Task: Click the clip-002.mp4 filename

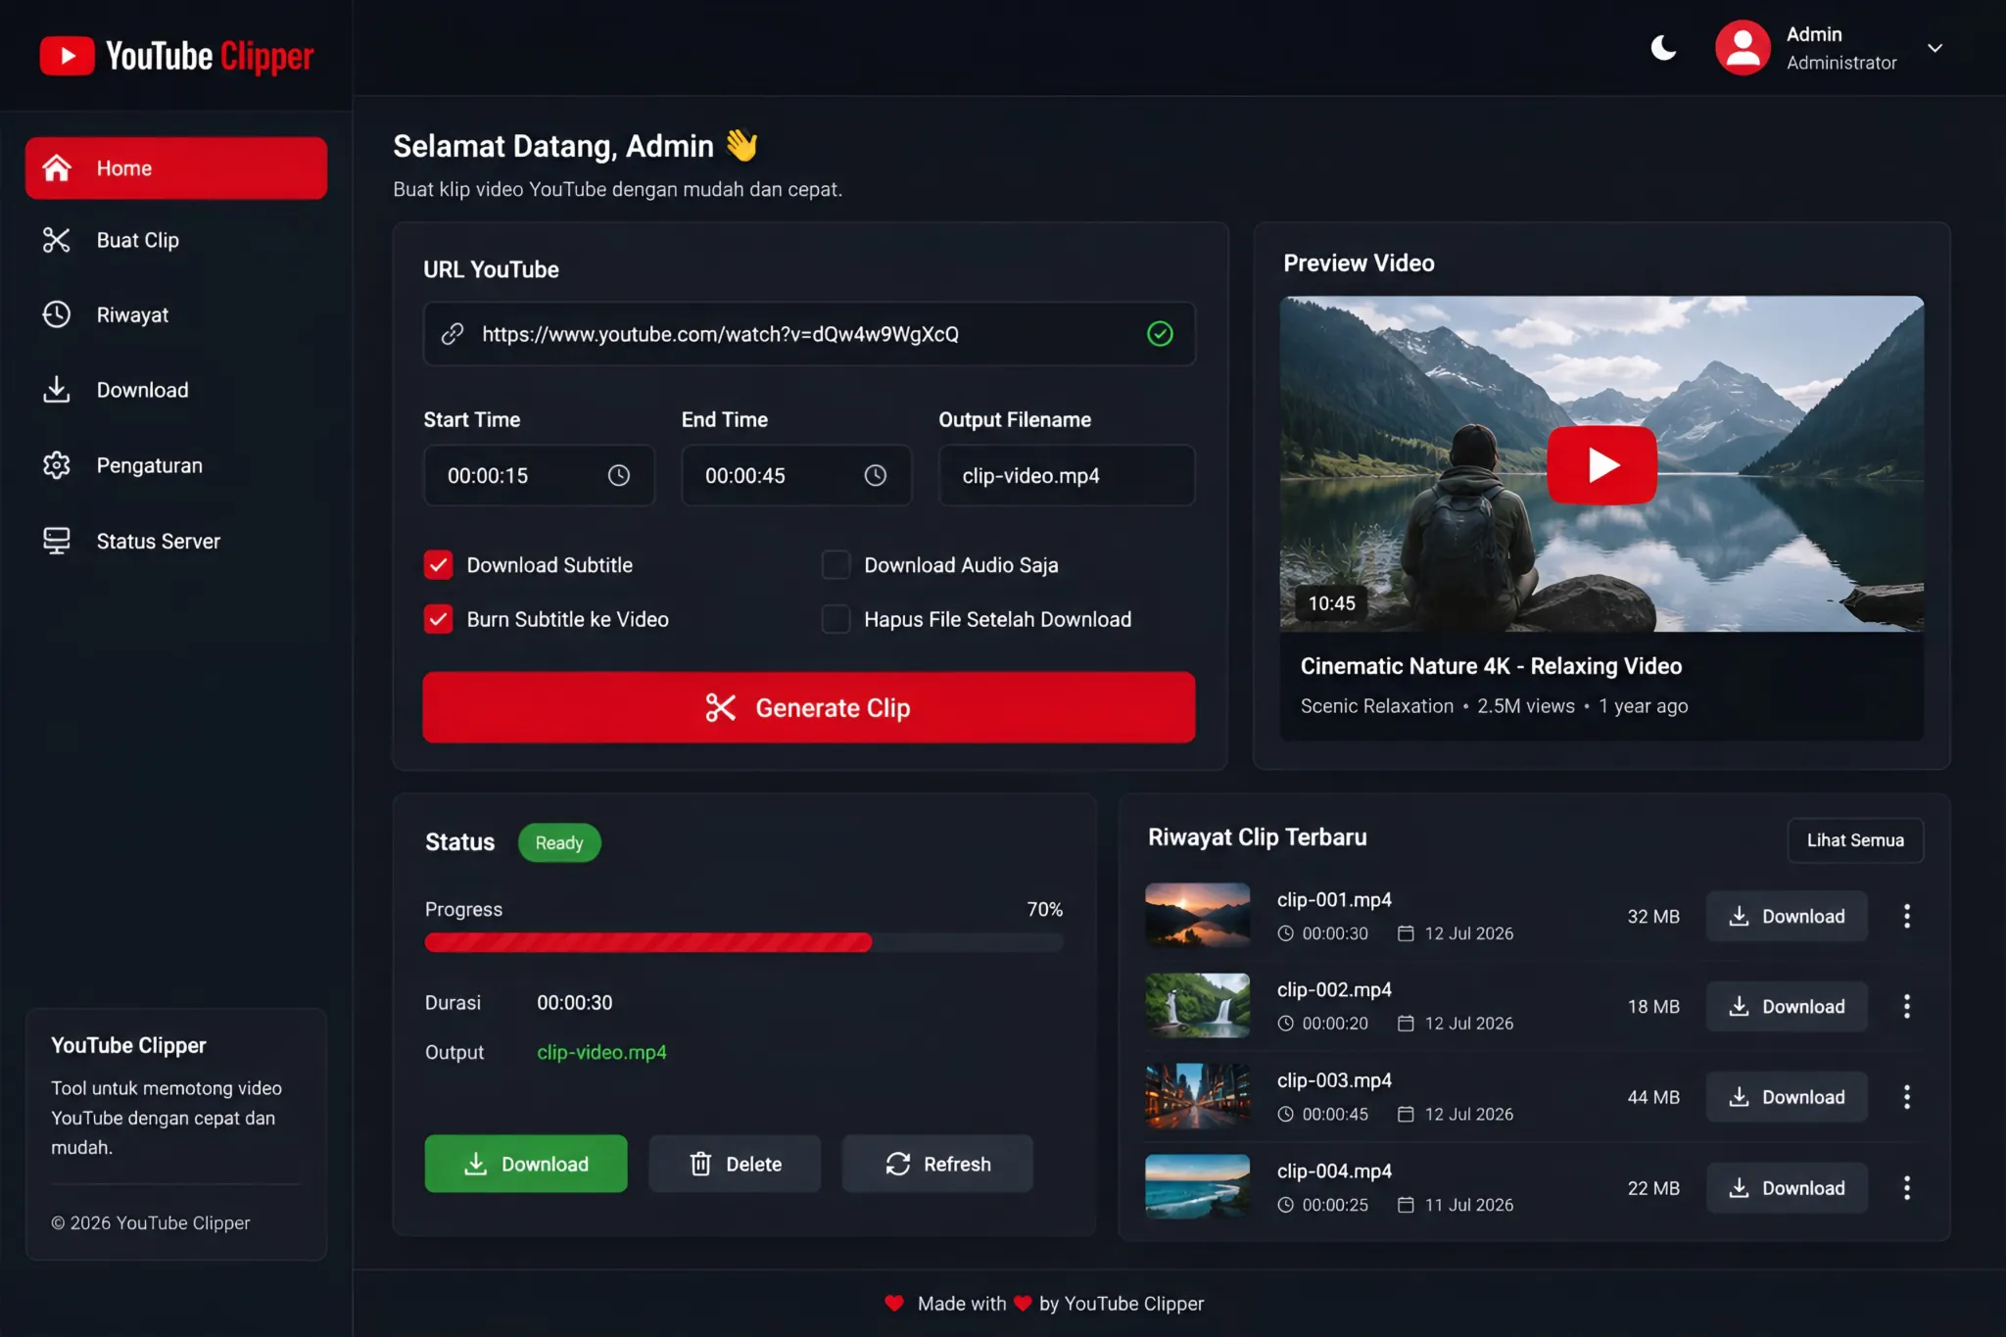Action: click(x=1334, y=990)
